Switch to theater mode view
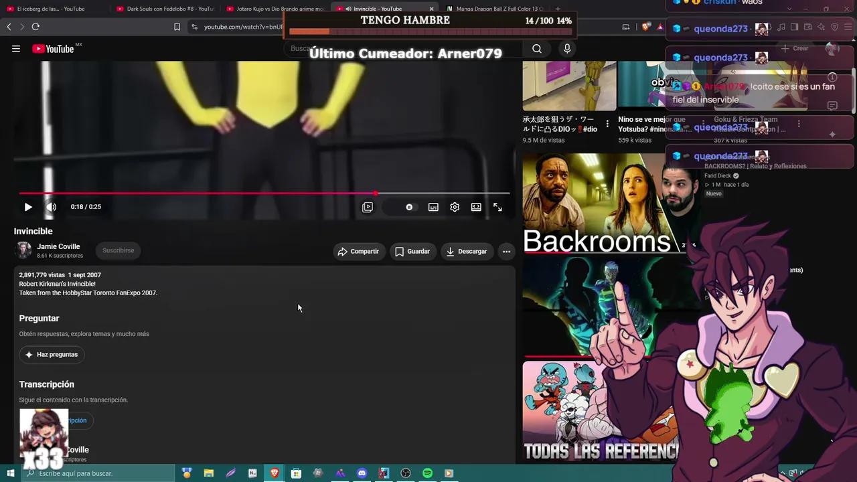Screen dimensions: 857x482 click(476, 207)
